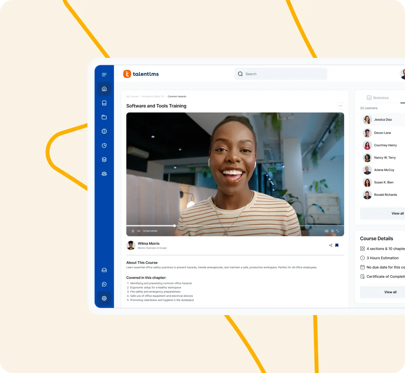Open the folder icon in sidebar
405x373 pixels.
pyautogui.click(x=104, y=117)
